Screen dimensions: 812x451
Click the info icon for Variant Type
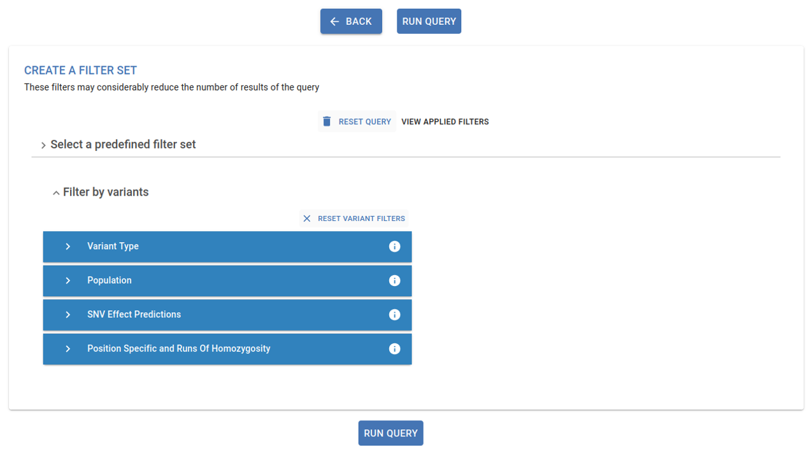394,247
